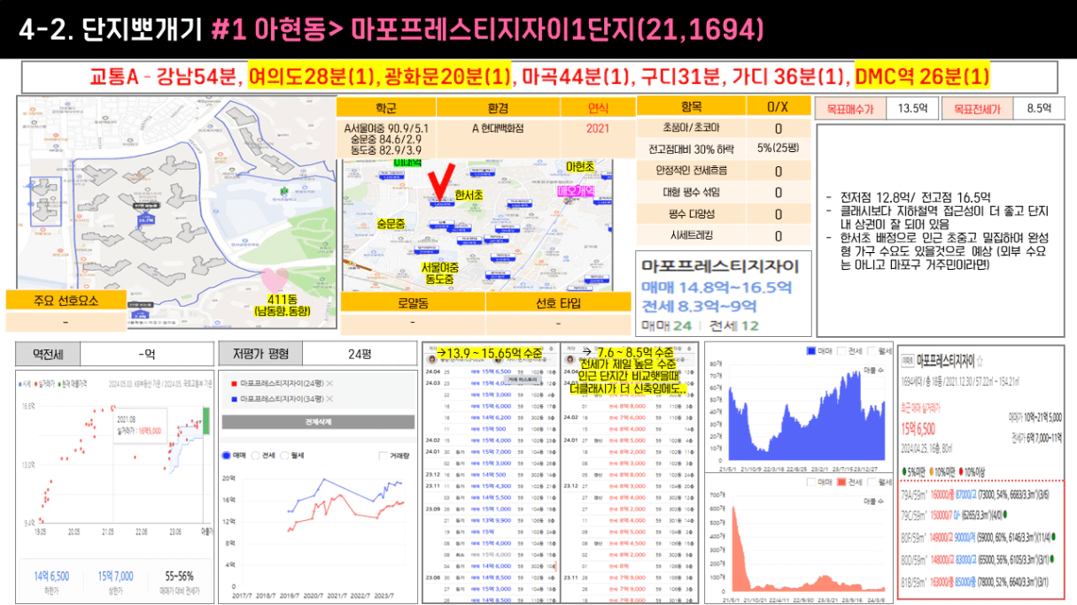Image resolution: width=1077 pixels, height=605 pixels.
Task: Toggle 매매 legend box on blue listings chart
Action: pos(810,351)
